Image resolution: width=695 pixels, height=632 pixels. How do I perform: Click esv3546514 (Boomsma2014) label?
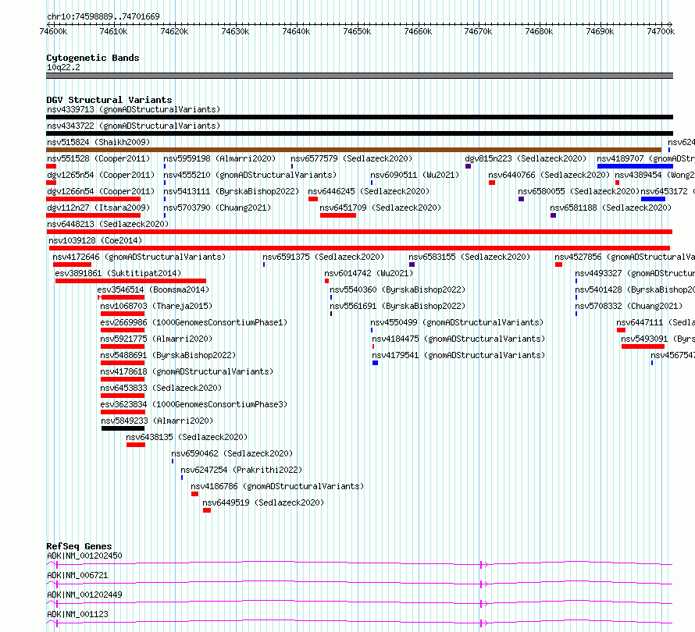(153, 289)
